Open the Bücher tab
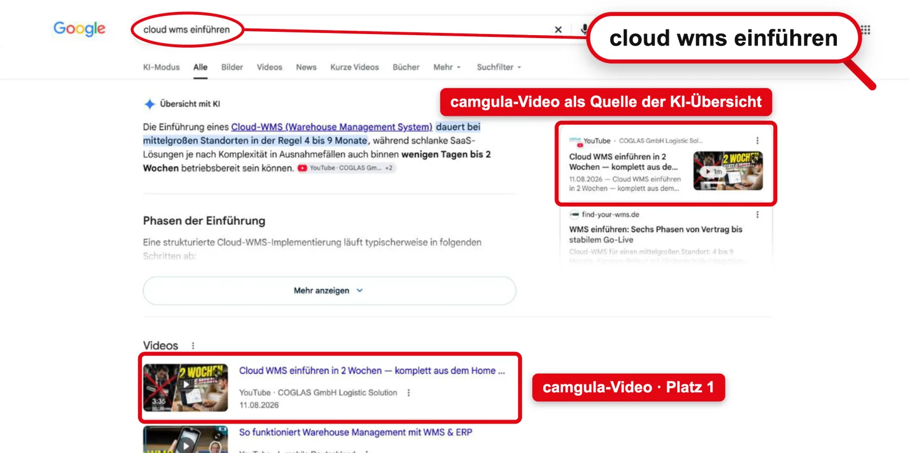The image size is (909, 453). (406, 67)
